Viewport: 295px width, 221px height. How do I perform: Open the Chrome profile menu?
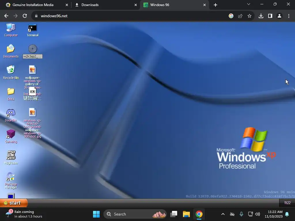pos(279,16)
